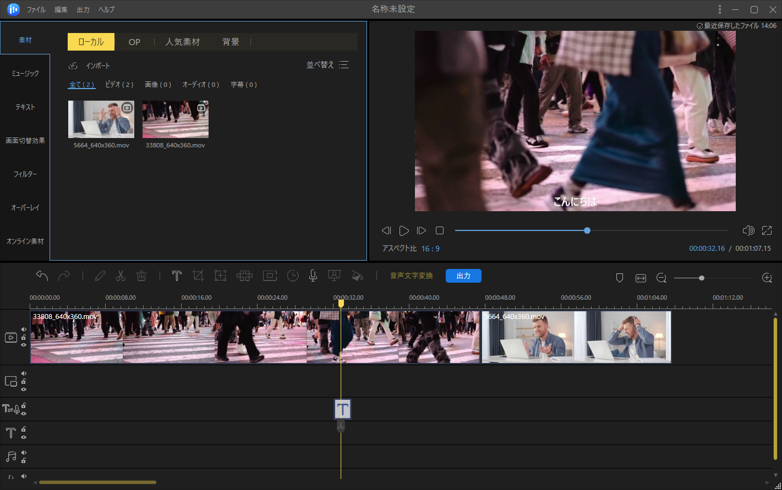Click the T text tool in toolbar

(177, 276)
